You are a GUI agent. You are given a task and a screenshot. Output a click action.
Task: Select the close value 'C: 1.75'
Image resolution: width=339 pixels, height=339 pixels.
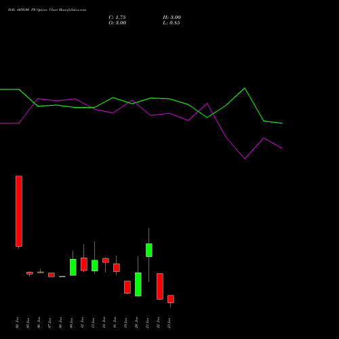(x=117, y=18)
